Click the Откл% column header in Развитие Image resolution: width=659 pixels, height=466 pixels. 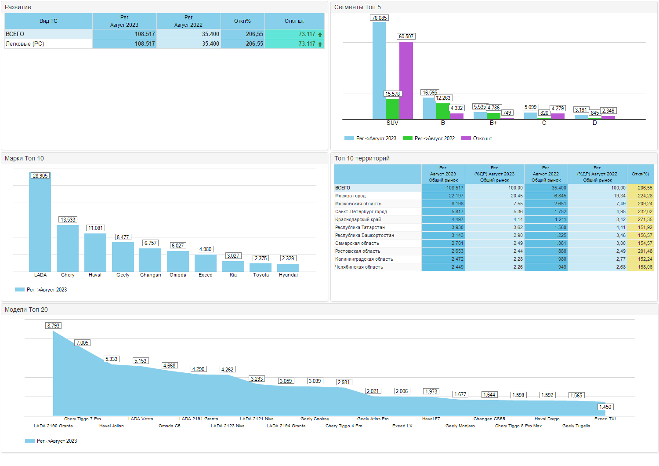coord(243,21)
